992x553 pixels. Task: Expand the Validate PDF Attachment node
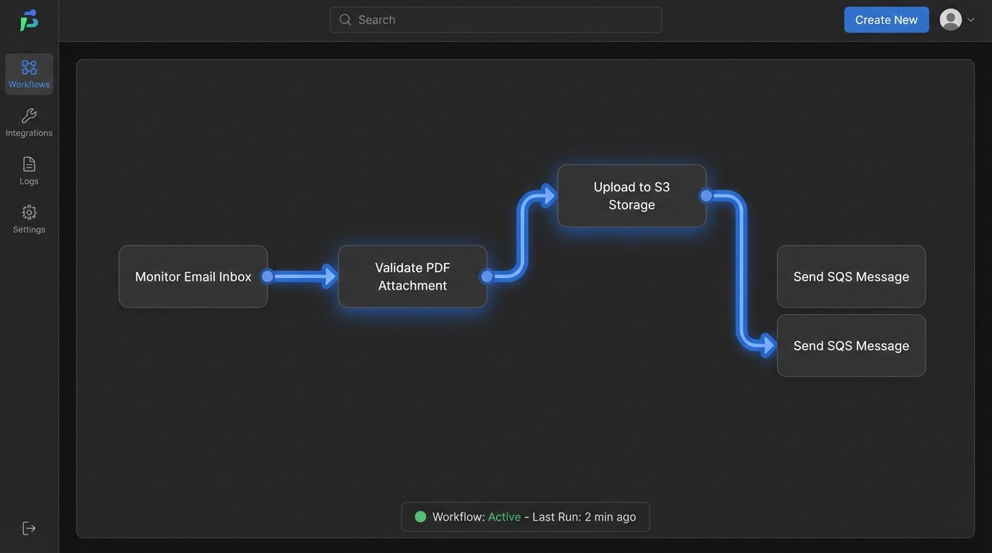pos(412,276)
